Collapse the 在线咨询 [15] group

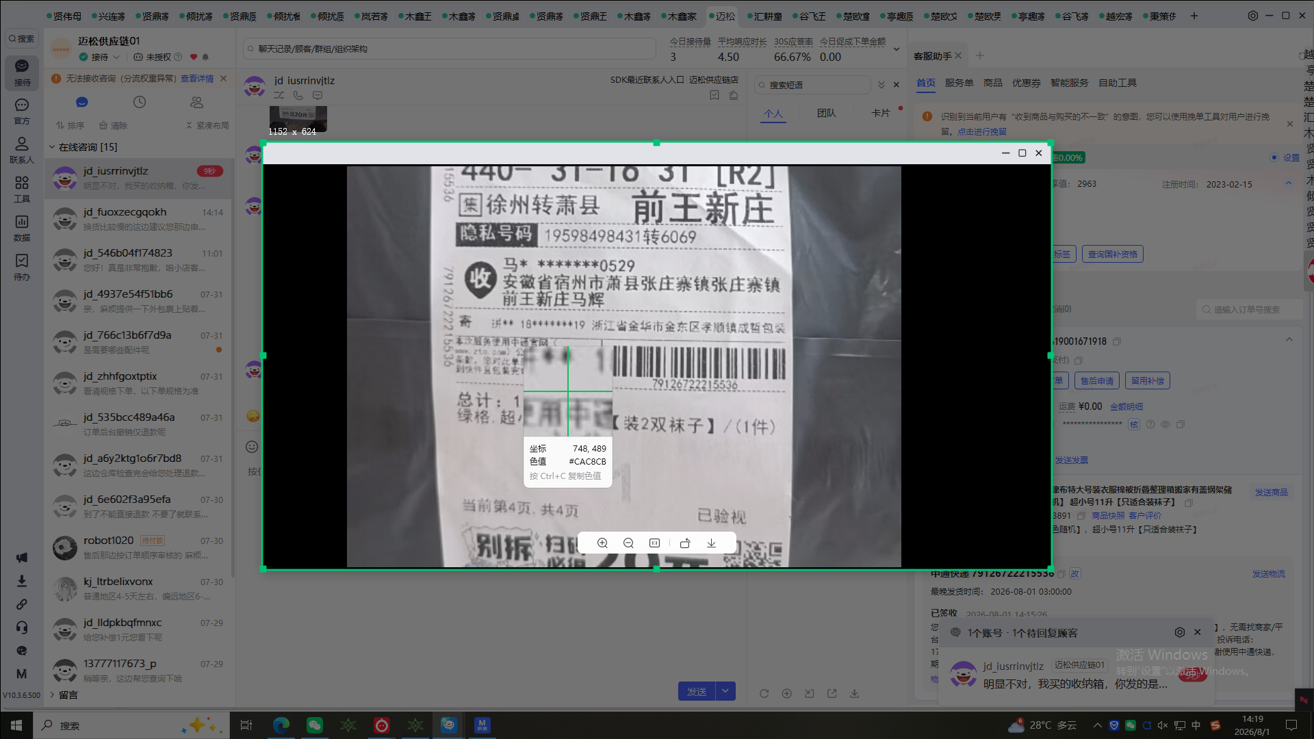tap(52, 147)
